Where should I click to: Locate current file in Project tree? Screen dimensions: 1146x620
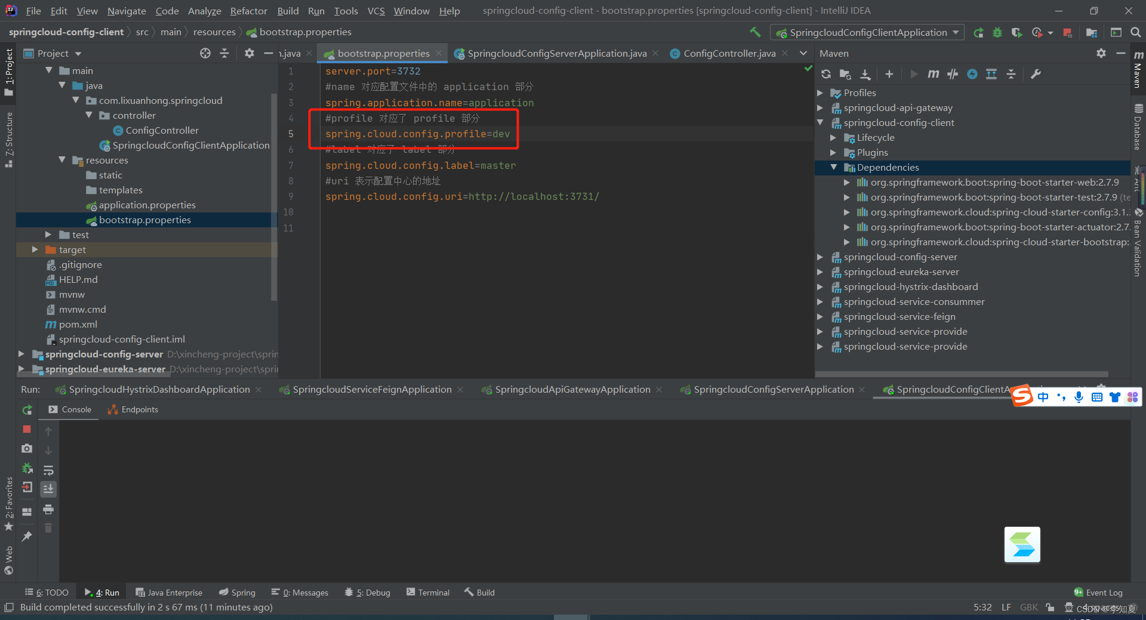[x=205, y=53]
